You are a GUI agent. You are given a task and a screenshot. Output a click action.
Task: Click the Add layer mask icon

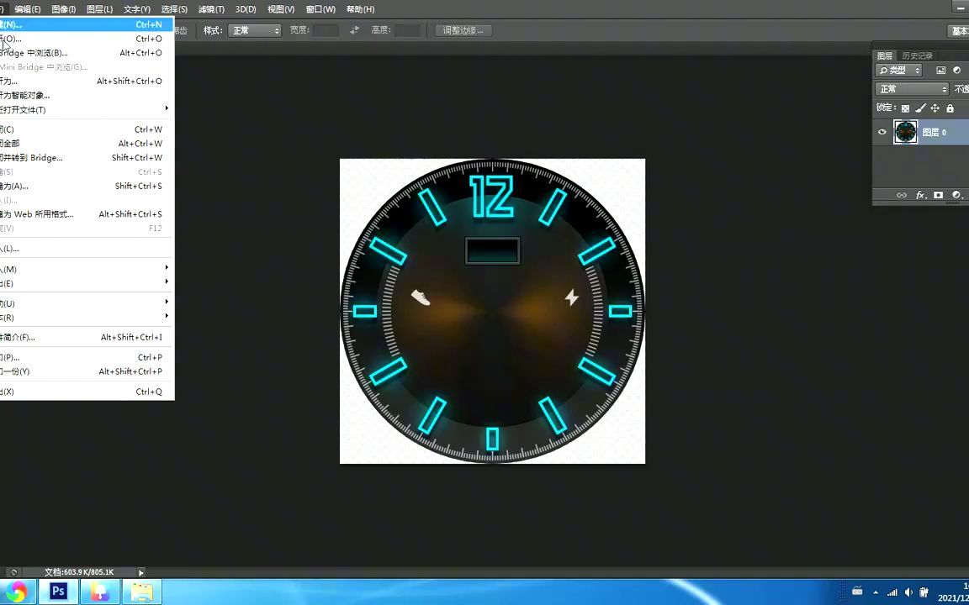point(938,194)
